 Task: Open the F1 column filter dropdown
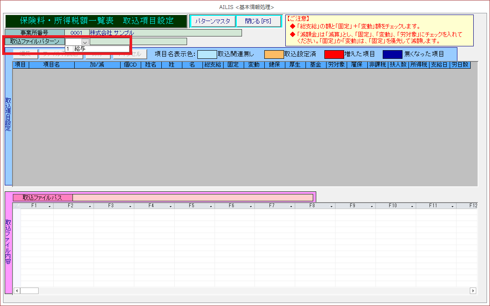(x=50, y=206)
